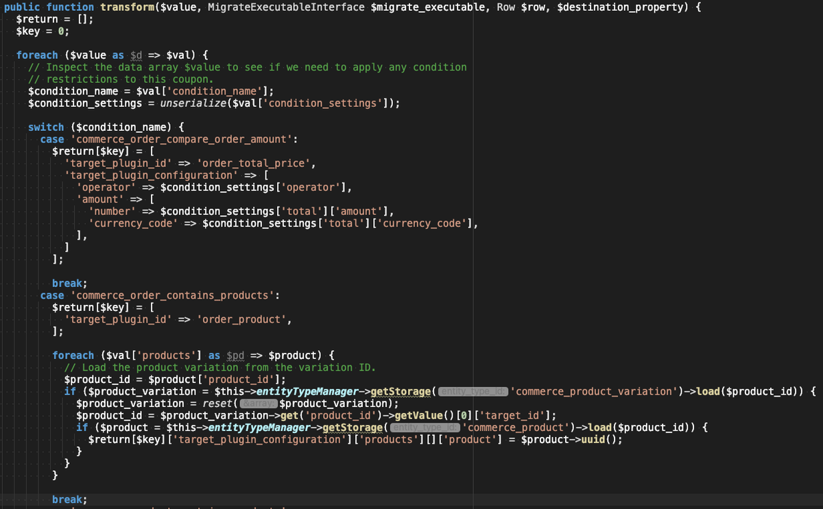Click the 'switch' keyword
Viewport: 823px width, 509px height.
[46, 127]
